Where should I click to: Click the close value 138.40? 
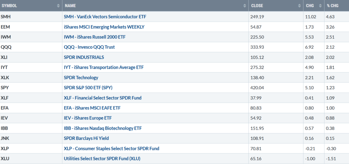pos(258,78)
